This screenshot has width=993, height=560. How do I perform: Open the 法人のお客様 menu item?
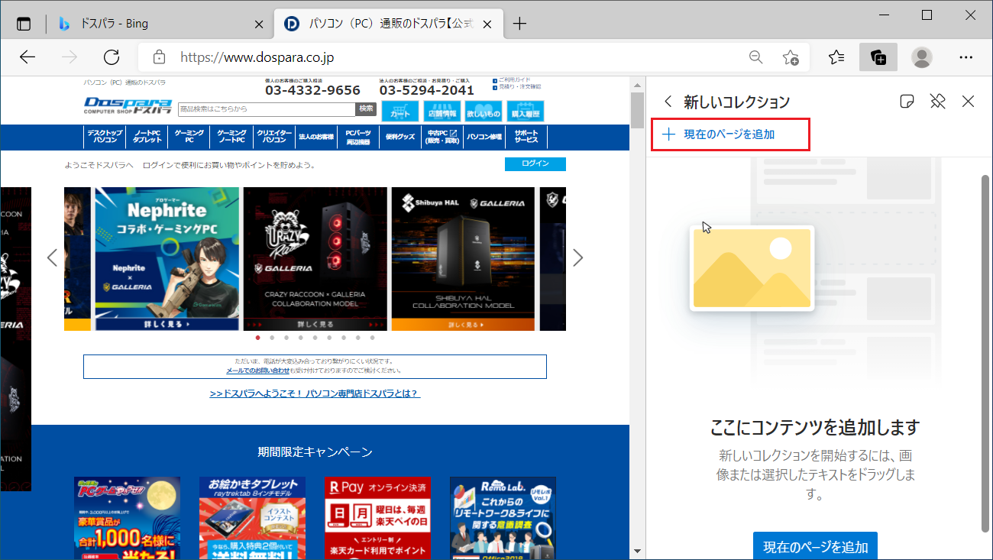click(316, 137)
